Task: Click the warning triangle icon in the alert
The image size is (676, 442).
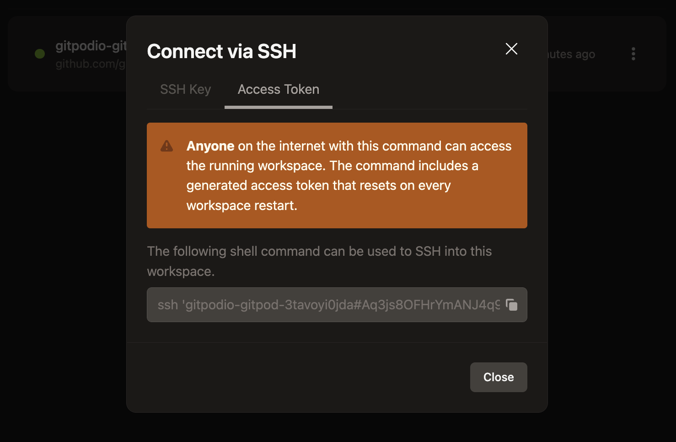Action: (x=167, y=146)
